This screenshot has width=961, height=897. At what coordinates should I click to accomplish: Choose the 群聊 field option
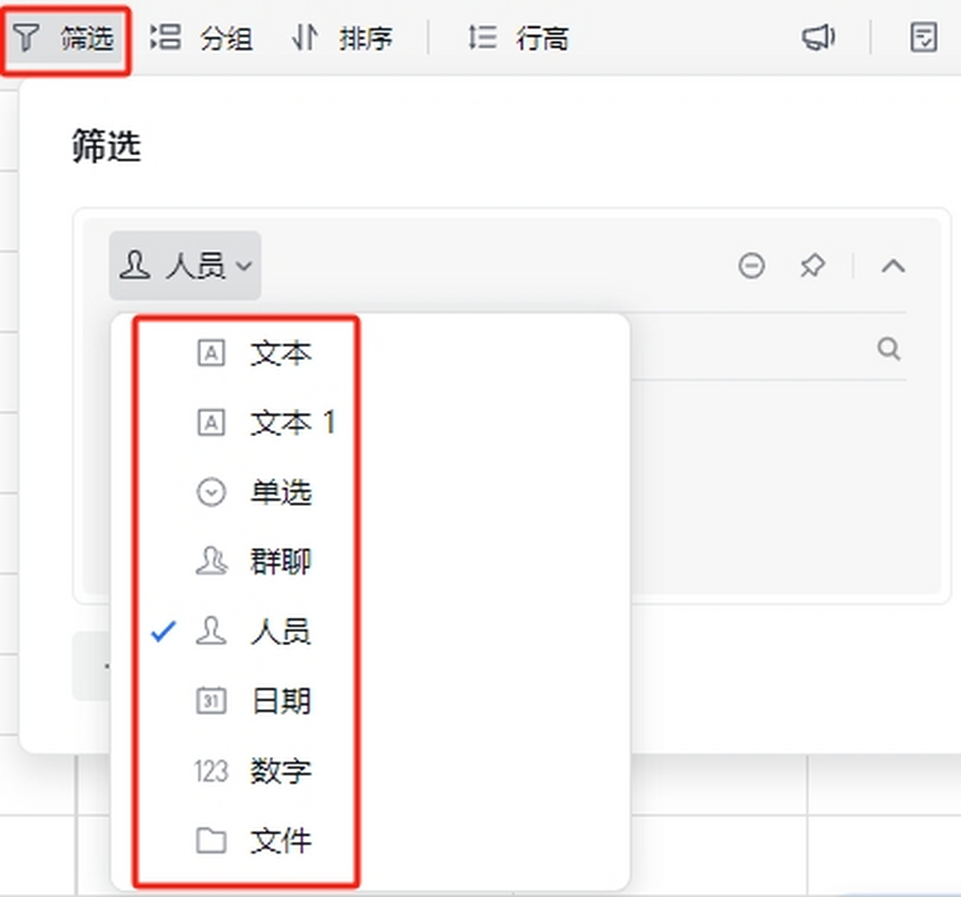(x=370, y=562)
